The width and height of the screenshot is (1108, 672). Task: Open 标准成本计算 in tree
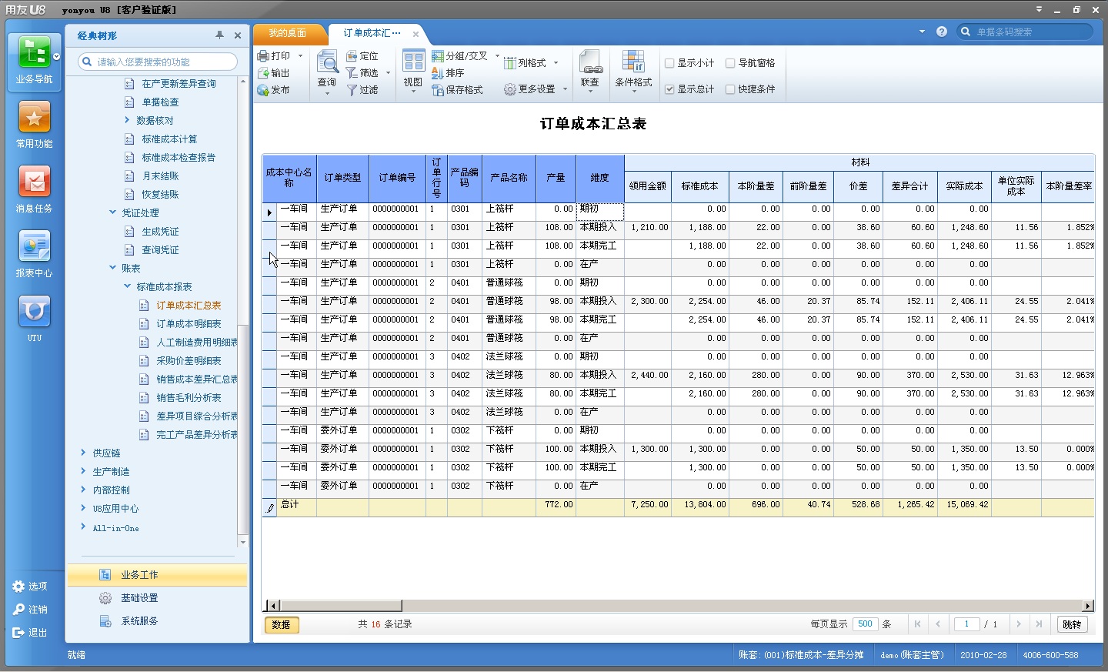[169, 139]
